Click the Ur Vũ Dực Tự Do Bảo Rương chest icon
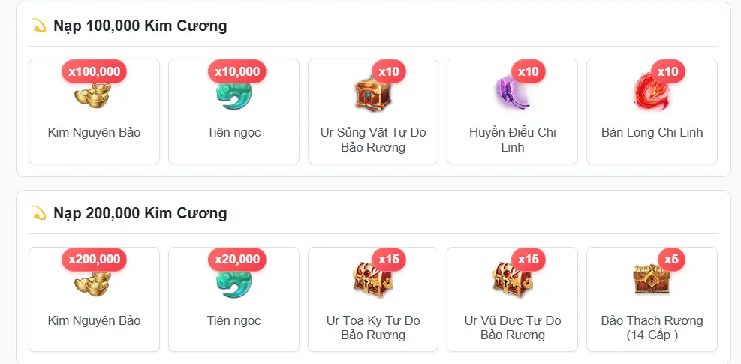Viewport: 741px width, 364px height. [x=512, y=280]
